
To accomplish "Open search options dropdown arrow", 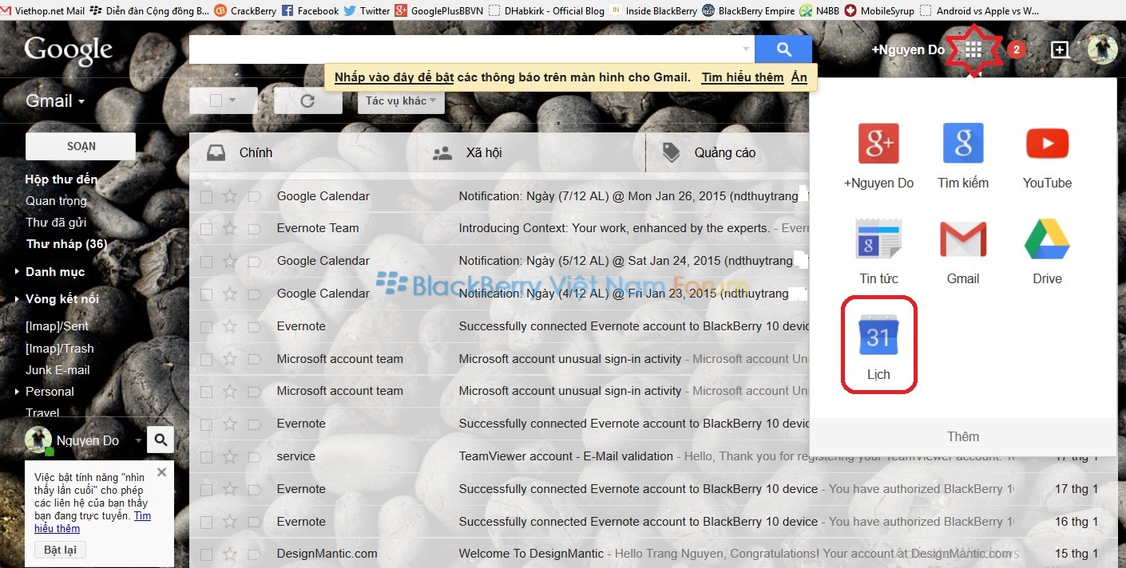I will click(747, 49).
